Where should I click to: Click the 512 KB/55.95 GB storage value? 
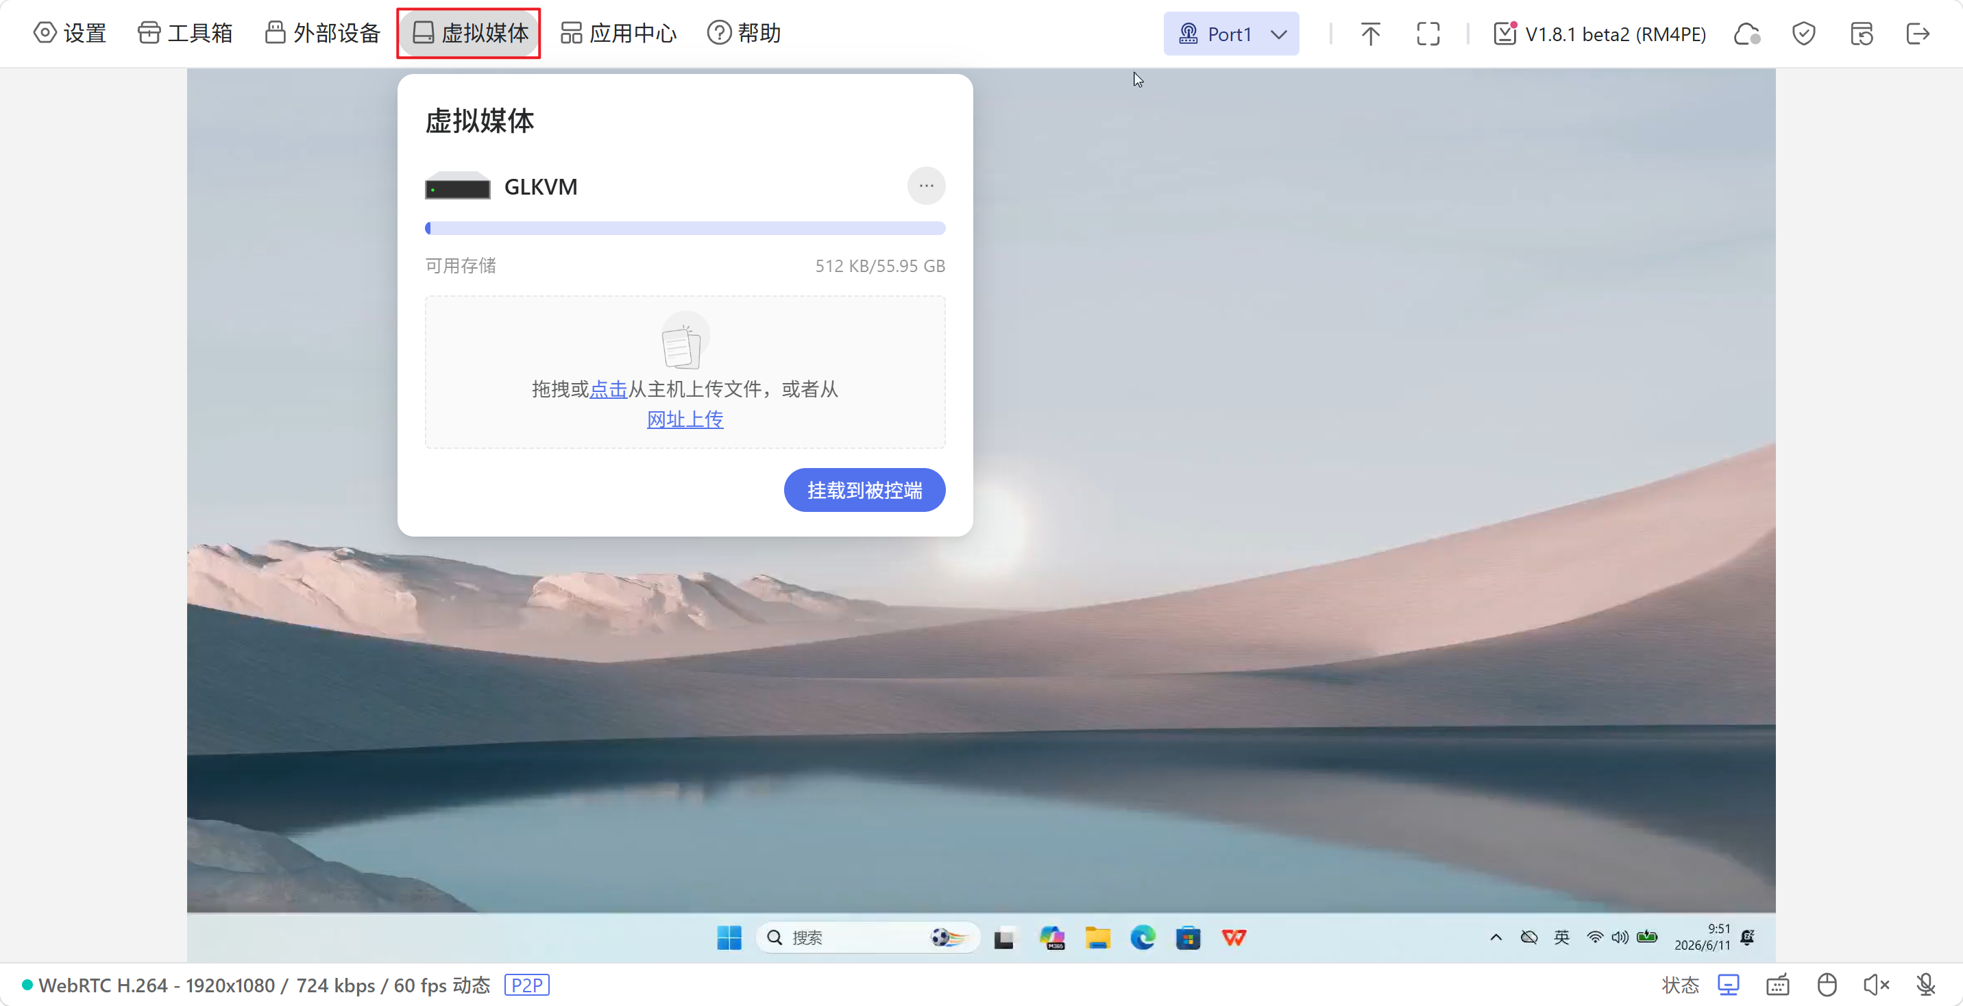880,266
